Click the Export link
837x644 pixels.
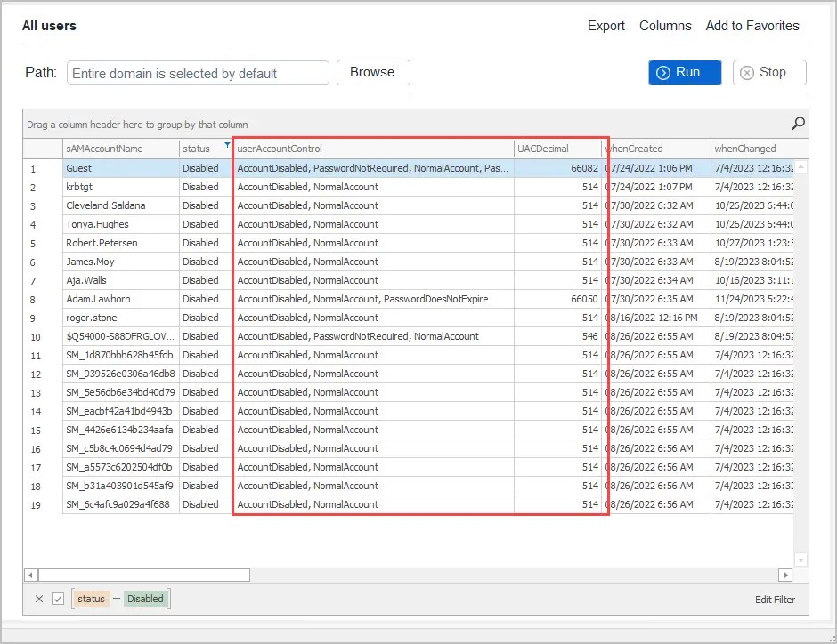coord(605,26)
